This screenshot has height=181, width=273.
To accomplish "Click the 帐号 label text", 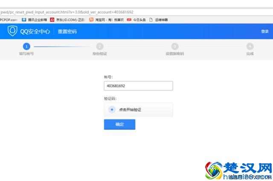I will [108, 77].
